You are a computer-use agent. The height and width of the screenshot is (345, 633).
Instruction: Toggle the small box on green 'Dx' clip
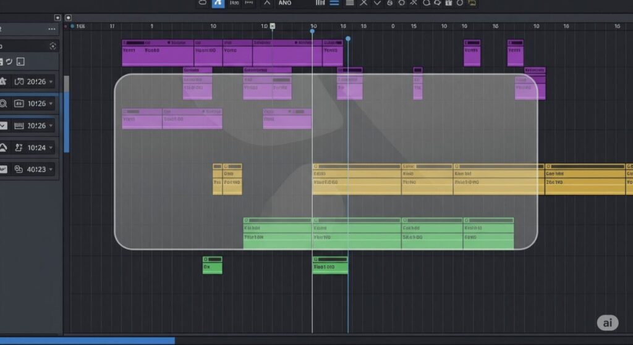205,259
